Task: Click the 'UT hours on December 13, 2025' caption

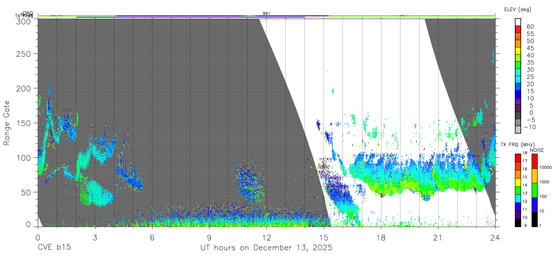Action: pyautogui.click(x=266, y=248)
